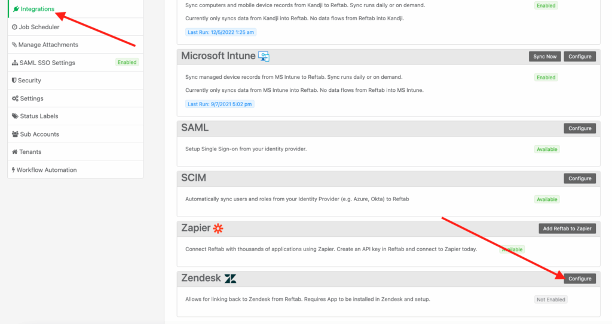Open Settings in the sidebar
This screenshot has width=612, height=324.
click(75, 98)
